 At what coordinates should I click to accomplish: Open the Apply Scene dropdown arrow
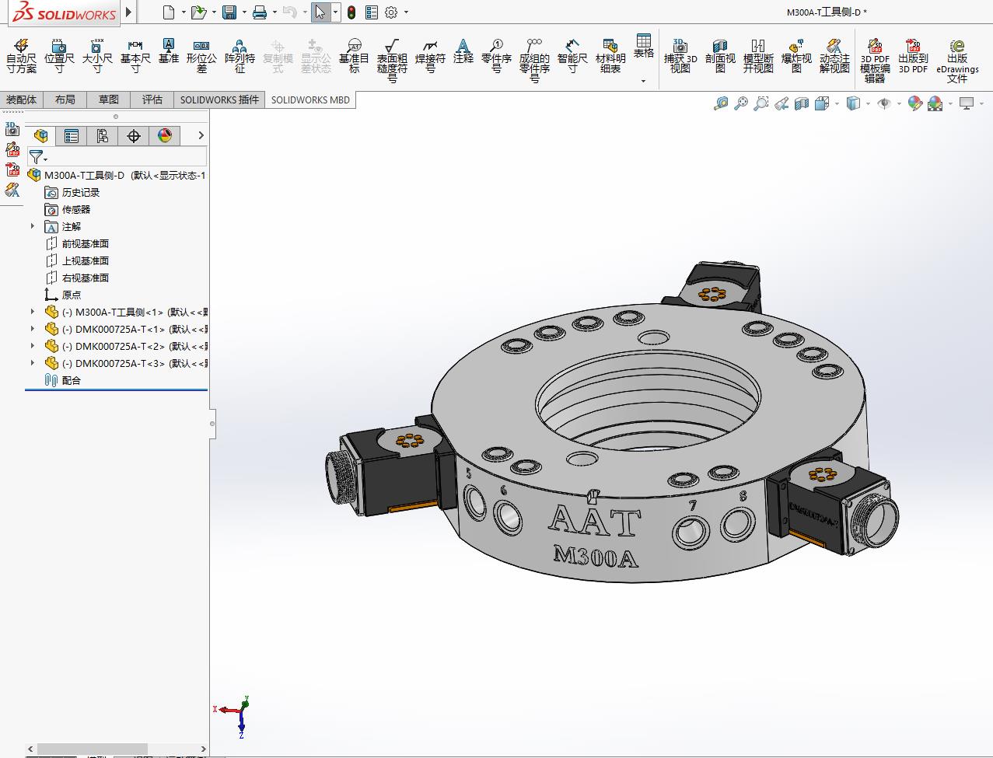949,103
